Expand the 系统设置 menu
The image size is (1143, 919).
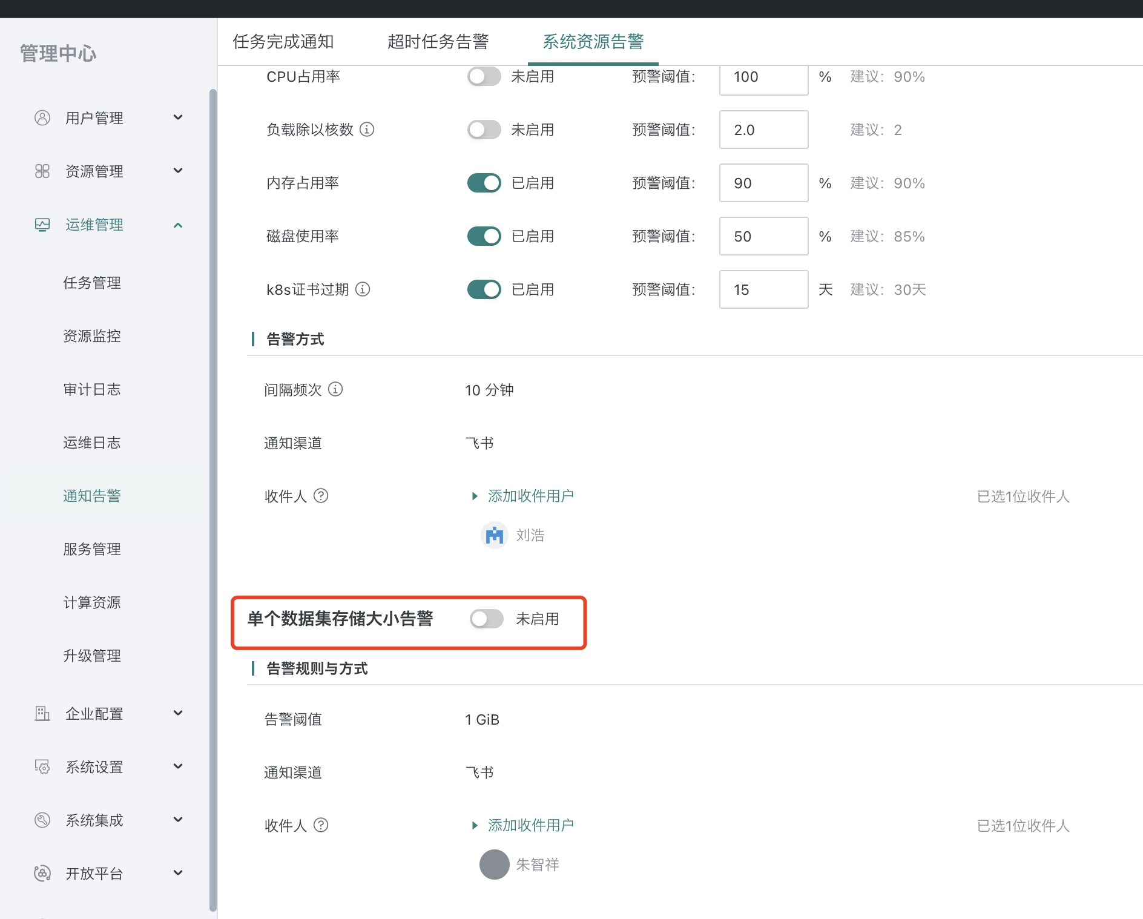pyautogui.click(x=178, y=766)
